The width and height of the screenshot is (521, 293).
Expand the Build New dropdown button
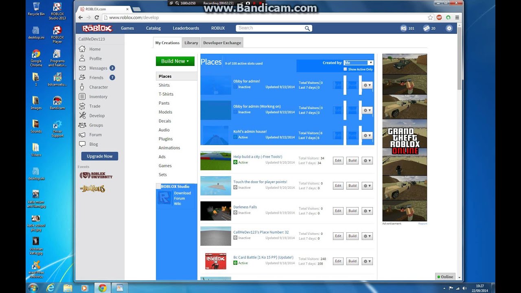pyautogui.click(x=175, y=61)
